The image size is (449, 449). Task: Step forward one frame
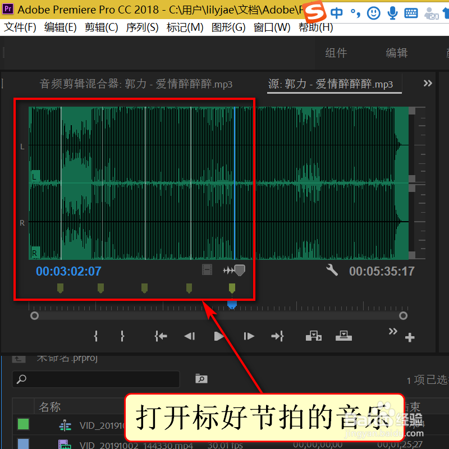(248, 336)
